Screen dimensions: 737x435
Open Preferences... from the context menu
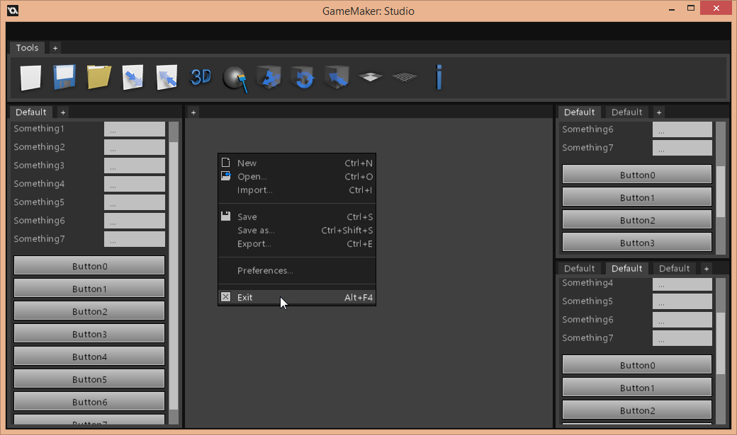coord(297,271)
